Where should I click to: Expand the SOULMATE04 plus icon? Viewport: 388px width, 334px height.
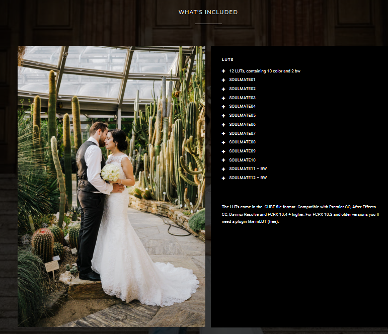click(223, 107)
